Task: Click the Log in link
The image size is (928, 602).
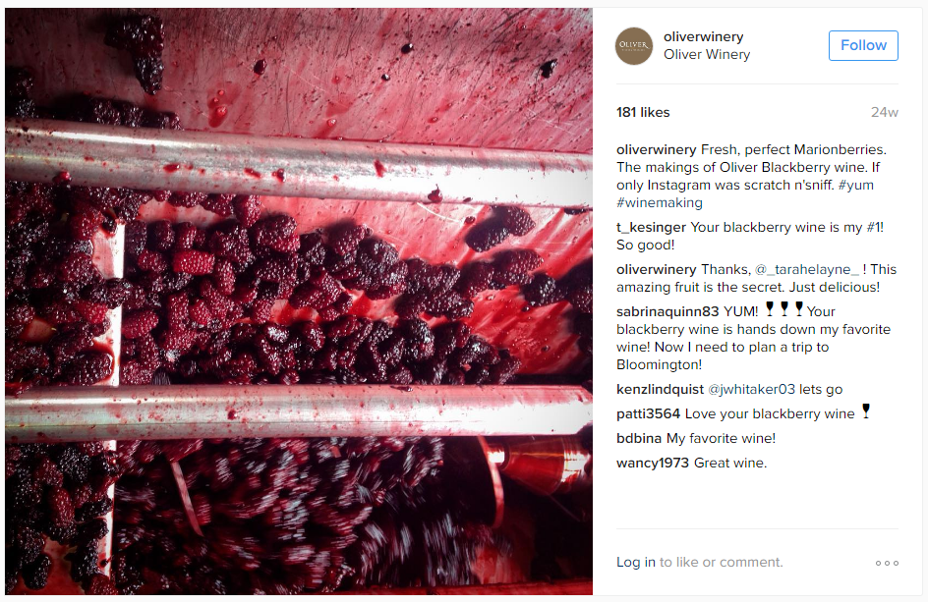Action: click(636, 562)
